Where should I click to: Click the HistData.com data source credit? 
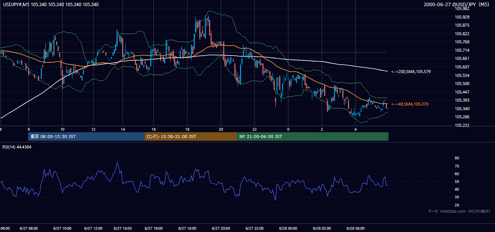click(x=459, y=211)
